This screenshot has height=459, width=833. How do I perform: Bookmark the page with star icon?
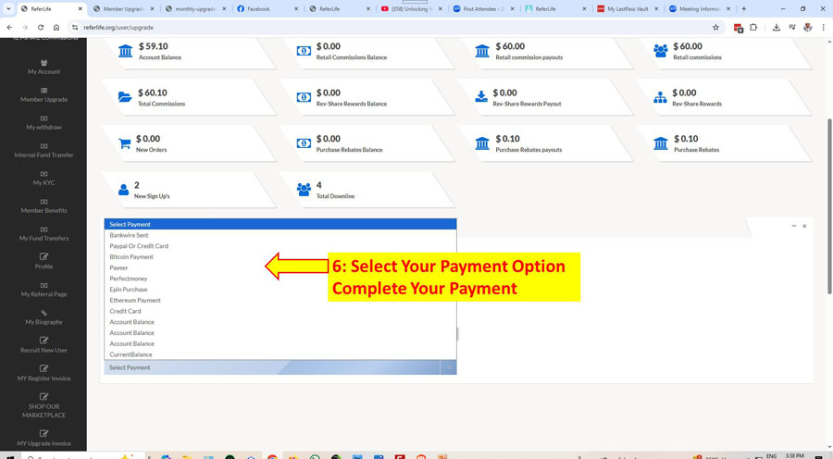[x=715, y=28]
